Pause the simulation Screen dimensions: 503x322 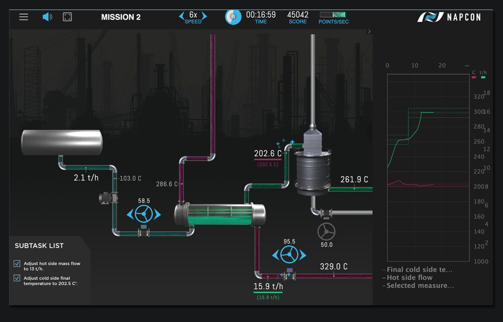tap(233, 17)
